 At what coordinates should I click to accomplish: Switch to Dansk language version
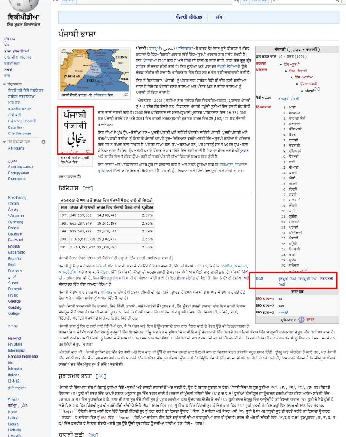click(13, 228)
